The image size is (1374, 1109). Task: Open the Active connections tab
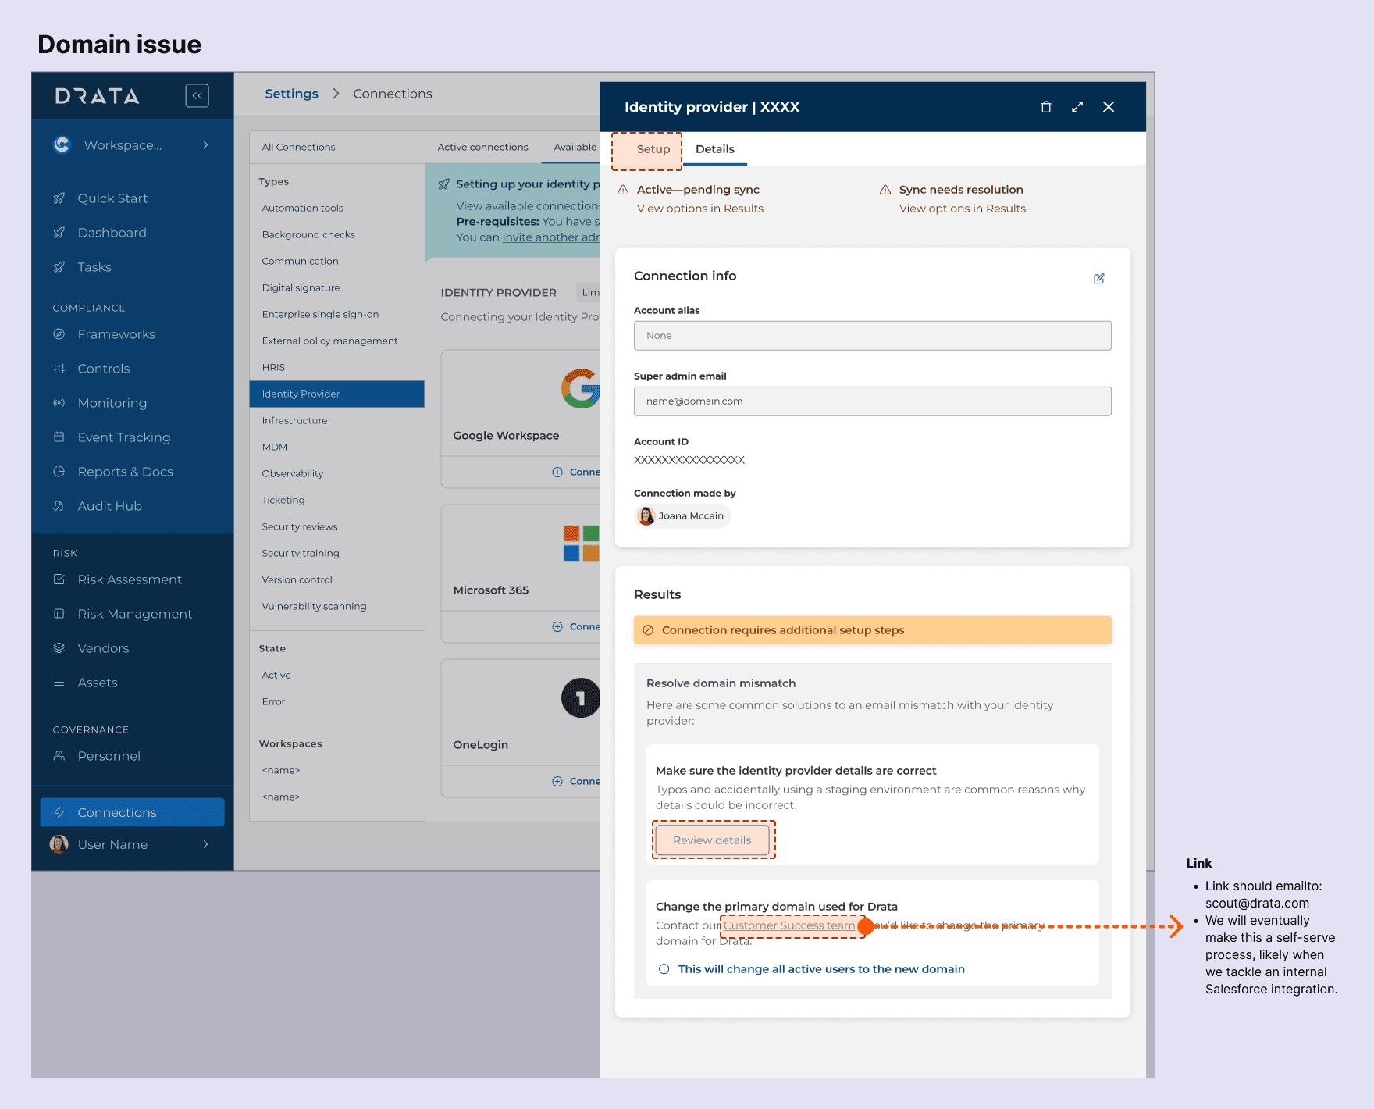pyautogui.click(x=482, y=147)
